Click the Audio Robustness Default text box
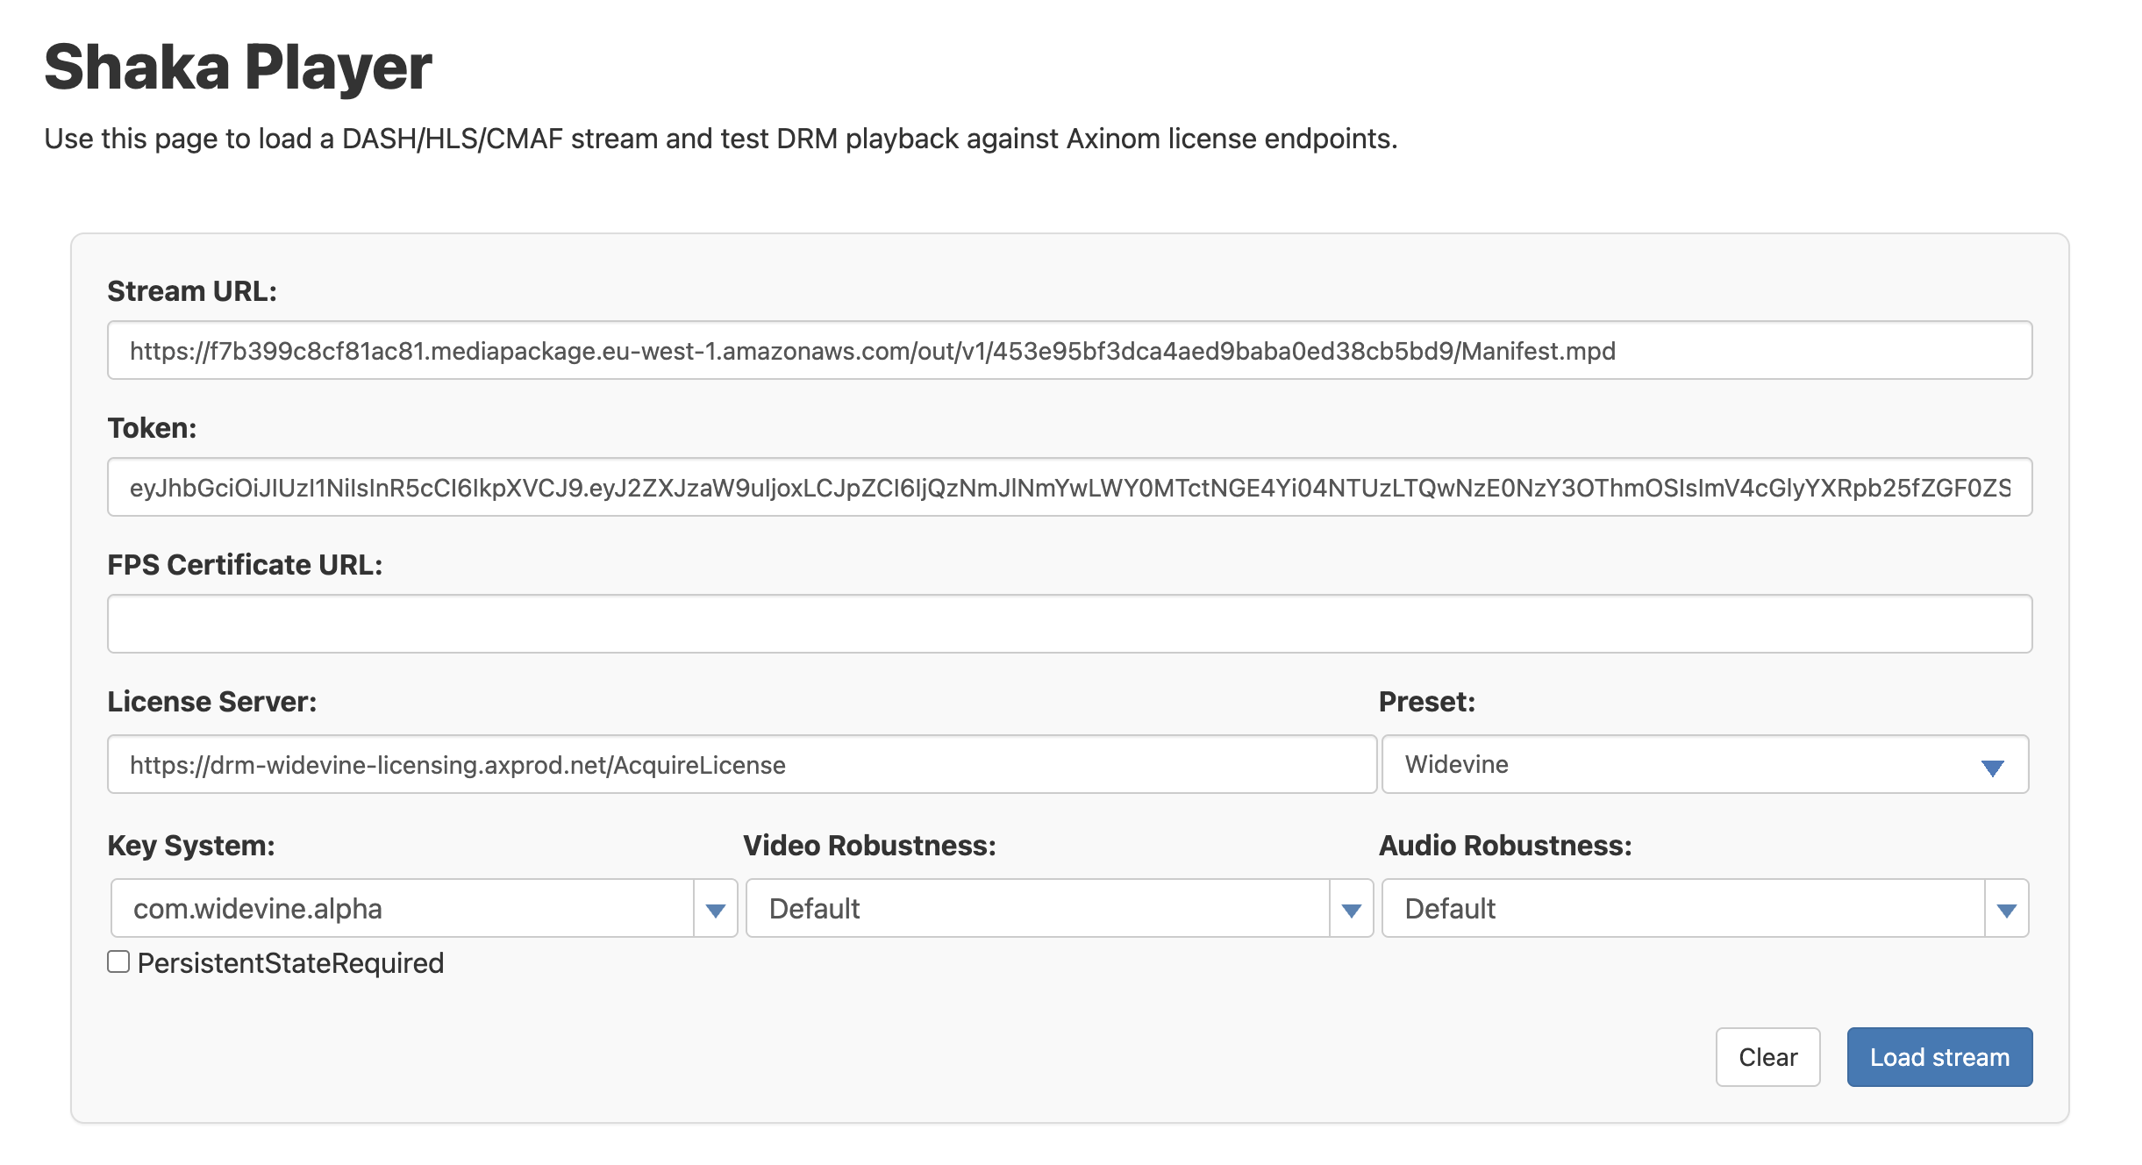2142x1165 pixels. coord(1682,909)
